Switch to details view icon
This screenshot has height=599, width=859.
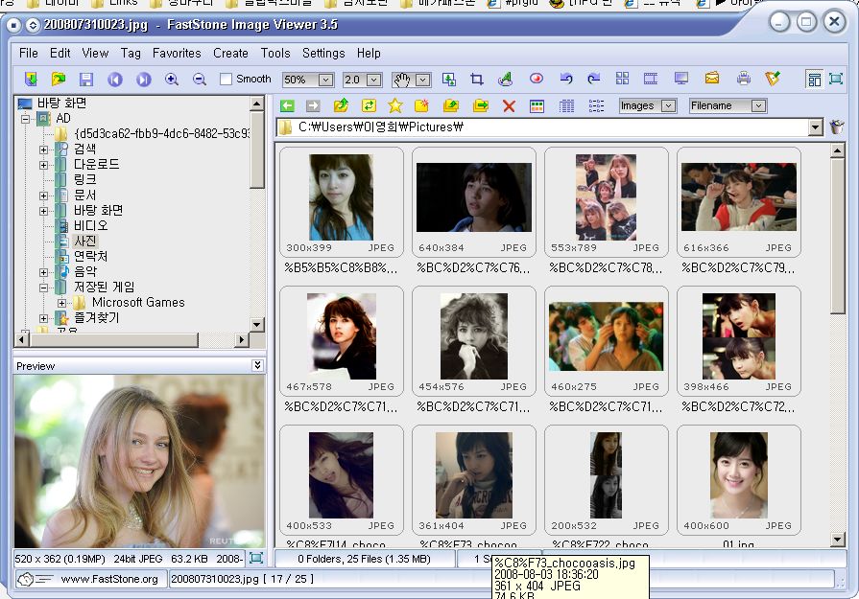pyautogui.click(x=566, y=106)
